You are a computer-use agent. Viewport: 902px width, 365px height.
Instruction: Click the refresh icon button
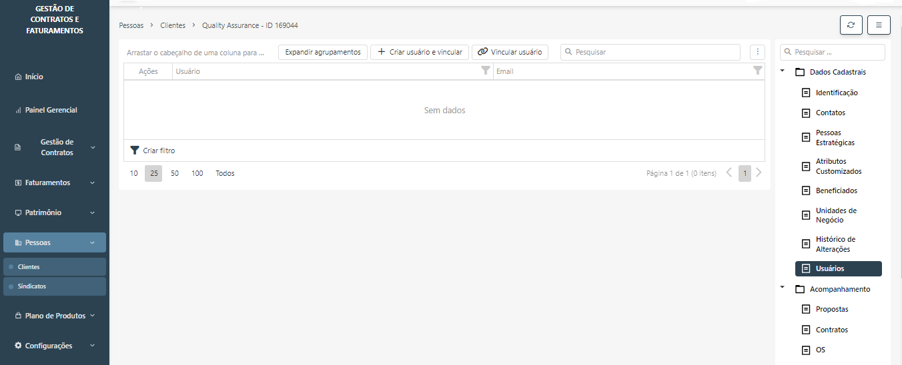pyautogui.click(x=851, y=25)
